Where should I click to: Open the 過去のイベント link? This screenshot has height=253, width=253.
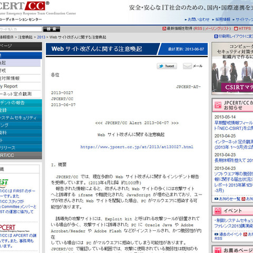pyautogui.click(x=230, y=234)
